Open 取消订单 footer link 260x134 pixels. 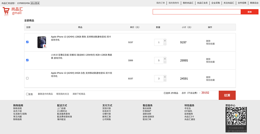(147, 119)
